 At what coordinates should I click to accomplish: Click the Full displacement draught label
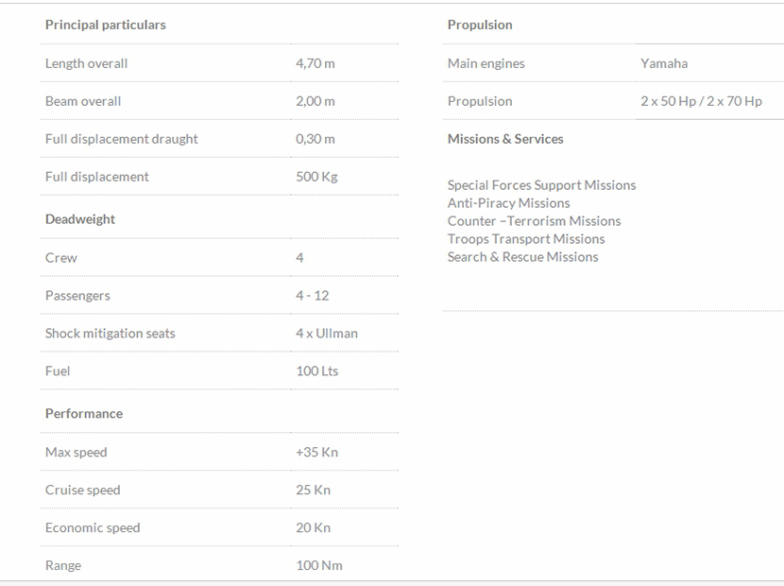pos(121,139)
